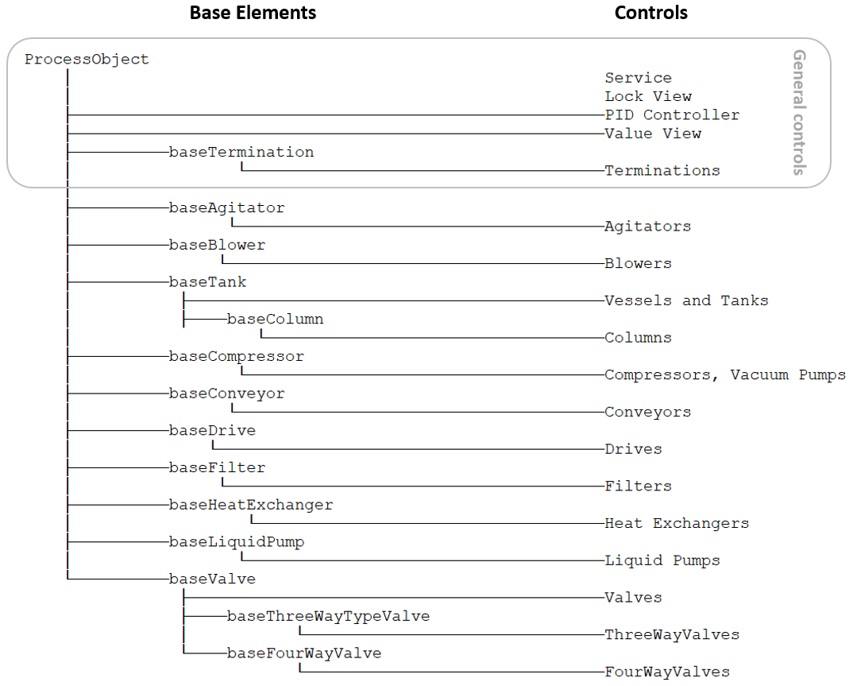The height and width of the screenshot is (686, 853).
Task: Click the Value View control label
Action: click(x=653, y=134)
